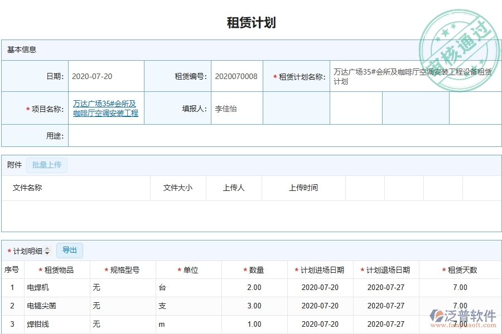Image resolution: width=502 pixels, height=334 pixels.
Task: Sort by the 数量 quantity column header
Action: pyautogui.click(x=256, y=269)
